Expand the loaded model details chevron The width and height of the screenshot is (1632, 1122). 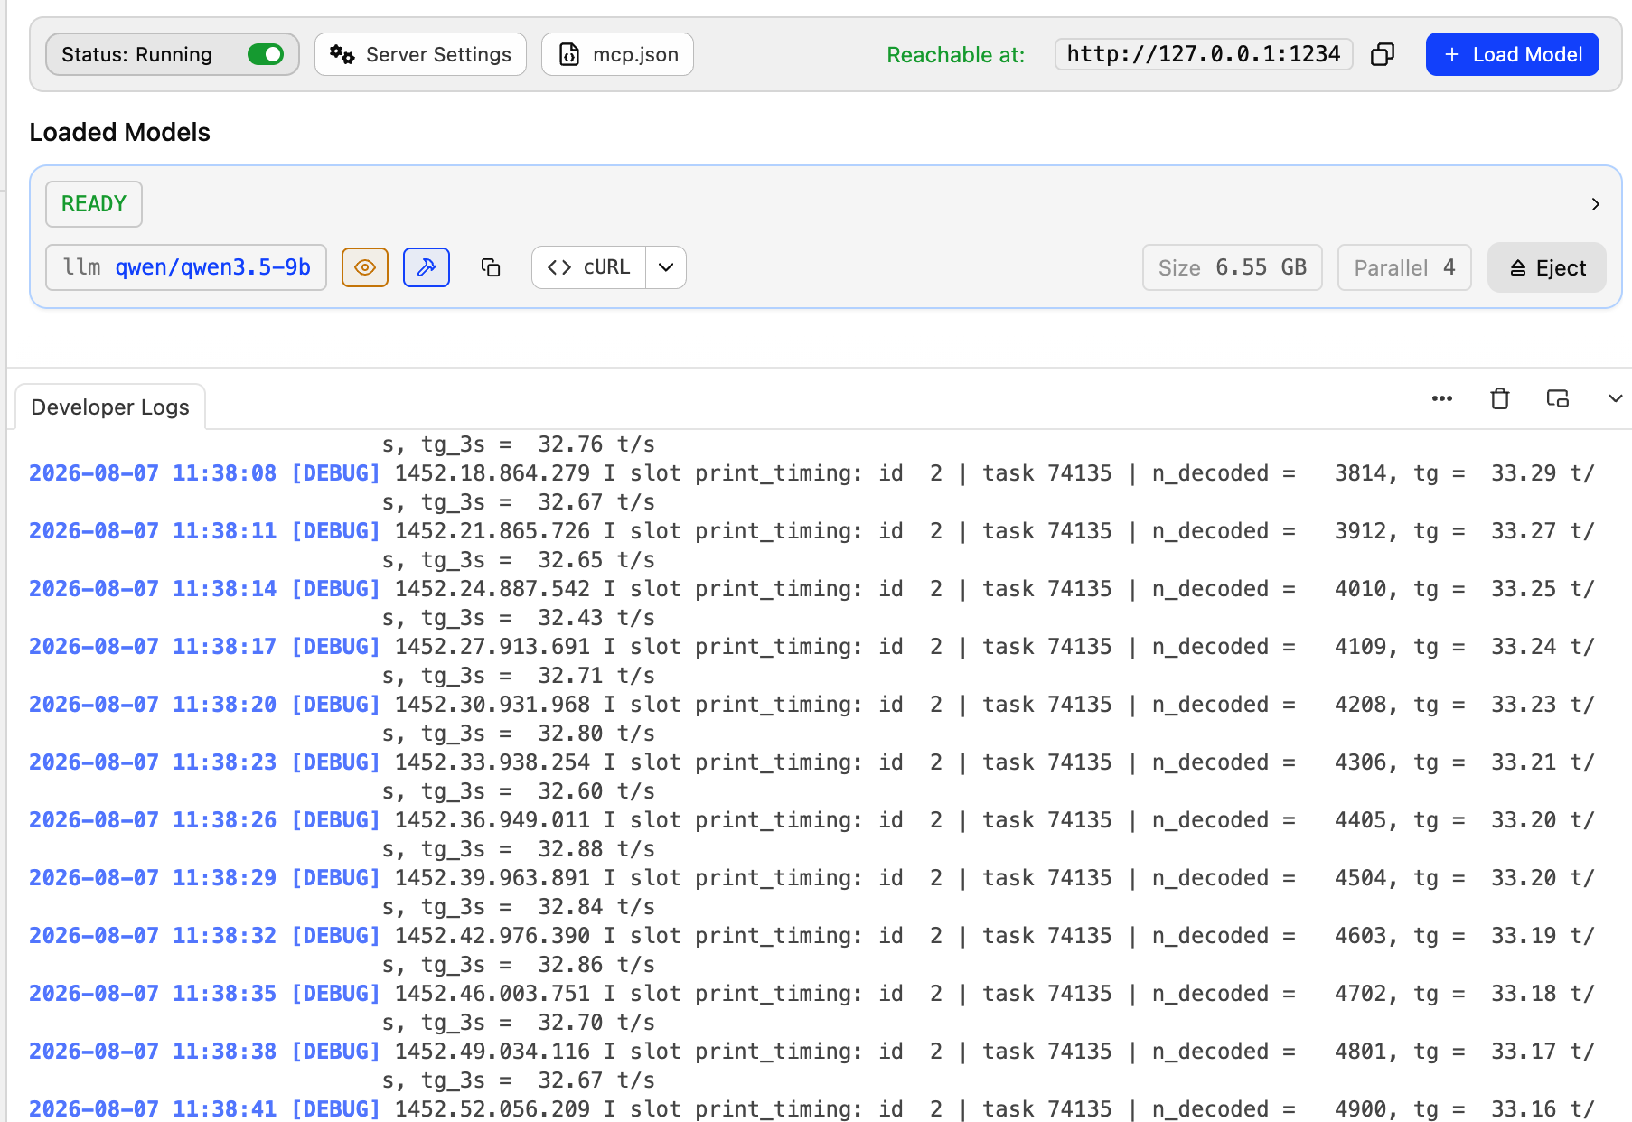click(x=1595, y=204)
